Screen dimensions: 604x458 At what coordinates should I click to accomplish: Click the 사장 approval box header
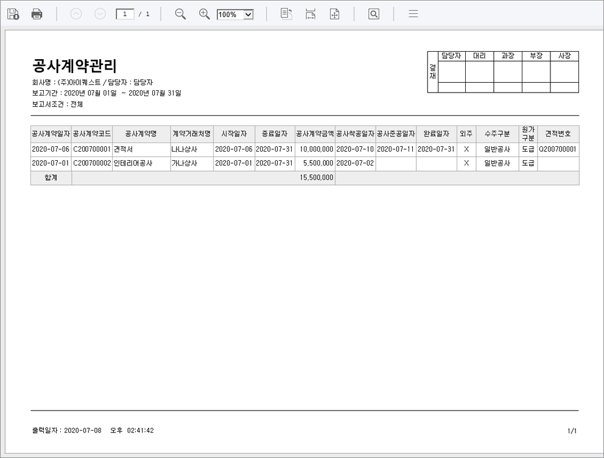point(564,56)
